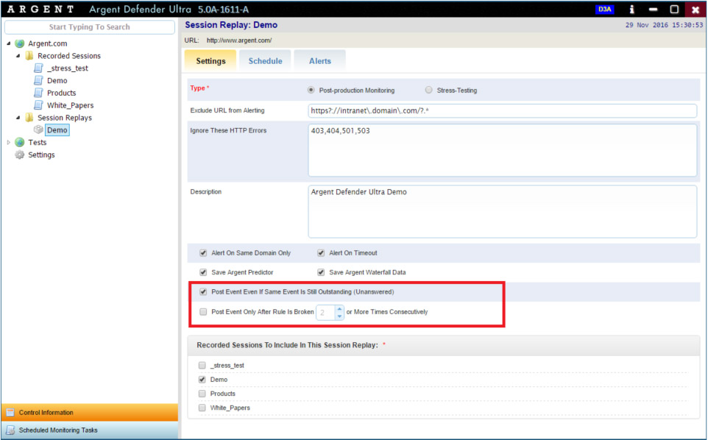This screenshot has height=440, width=708.
Task: Collapse the Session Replays tree node
Action: [x=18, y=118]
